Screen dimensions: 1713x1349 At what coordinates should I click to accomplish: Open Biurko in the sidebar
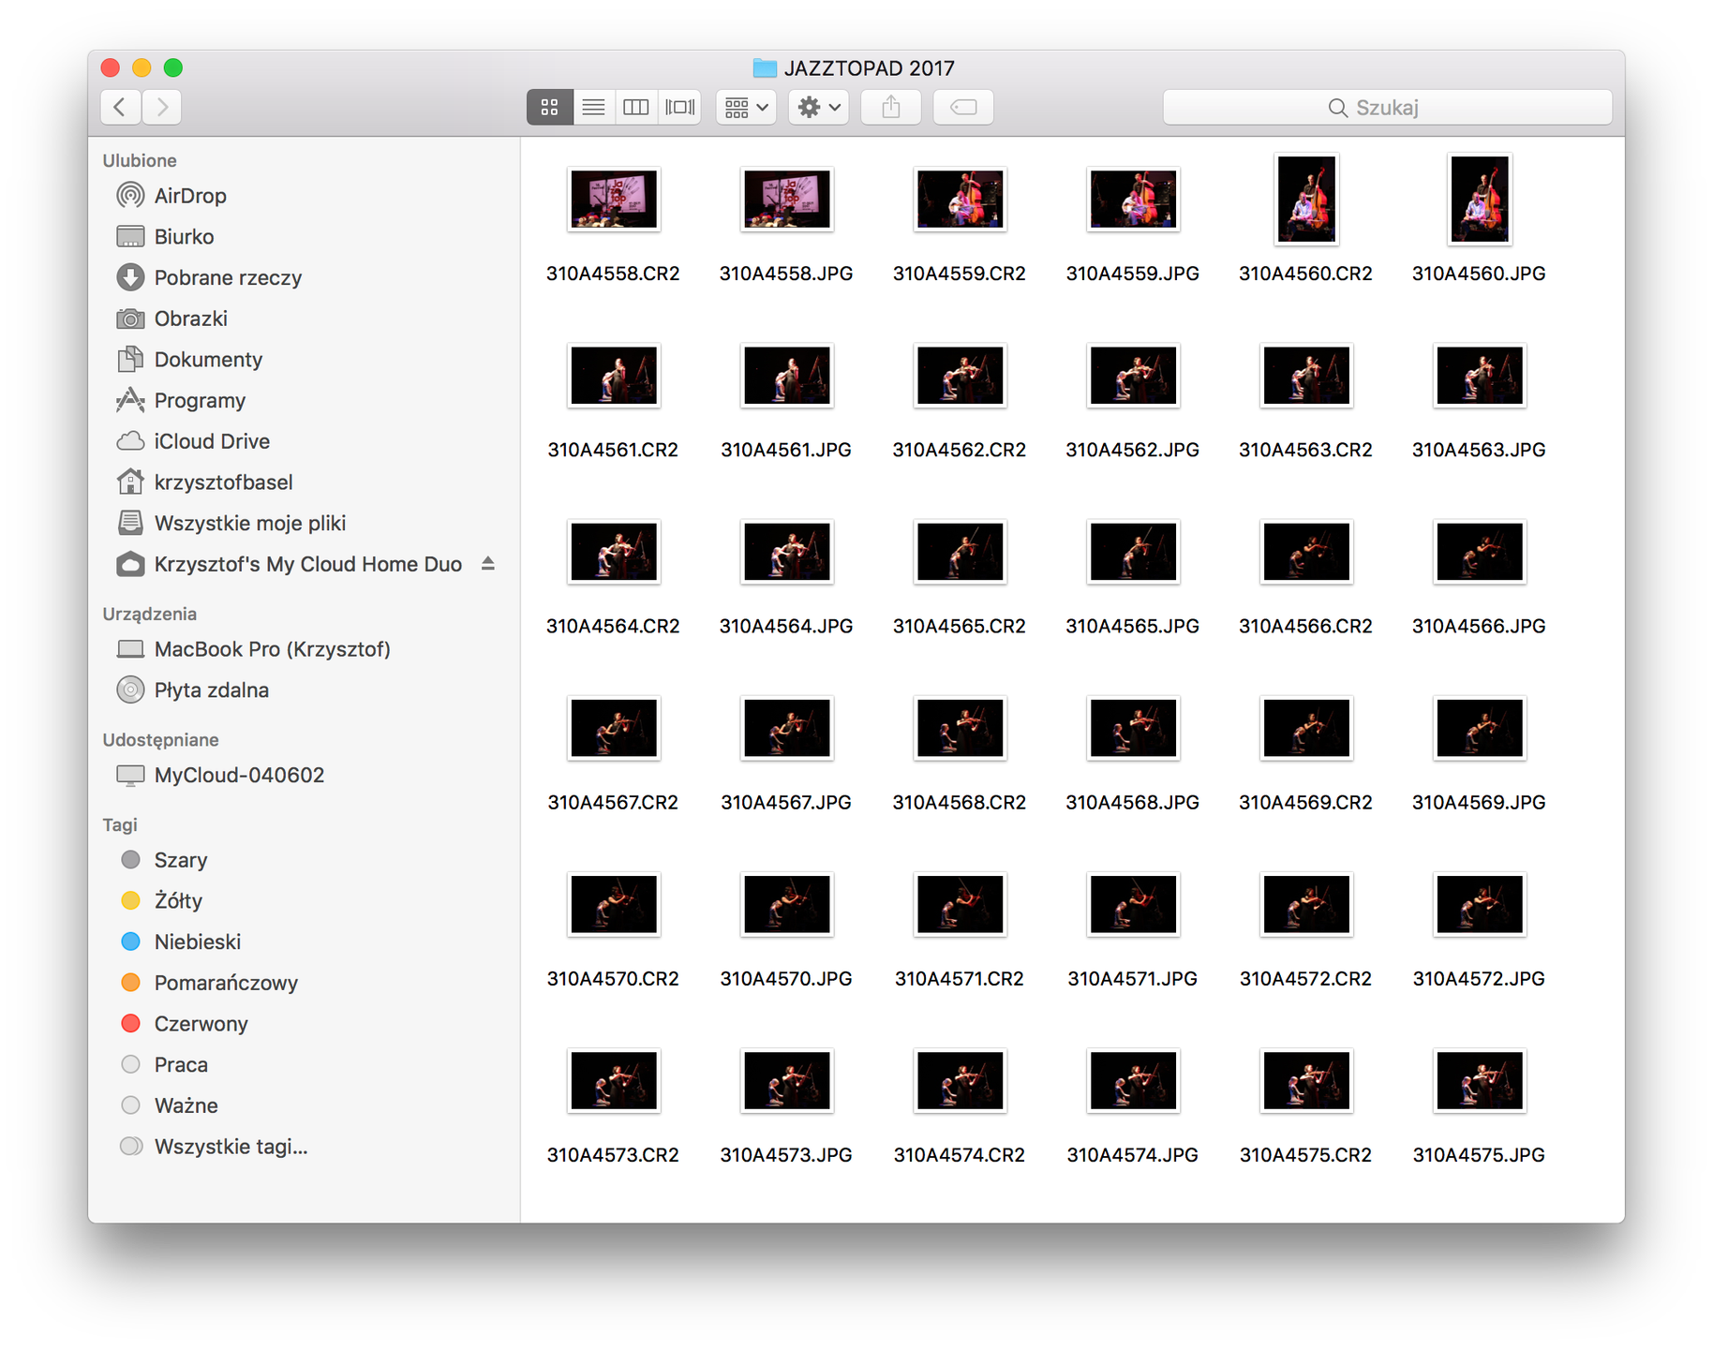(165, 237)
